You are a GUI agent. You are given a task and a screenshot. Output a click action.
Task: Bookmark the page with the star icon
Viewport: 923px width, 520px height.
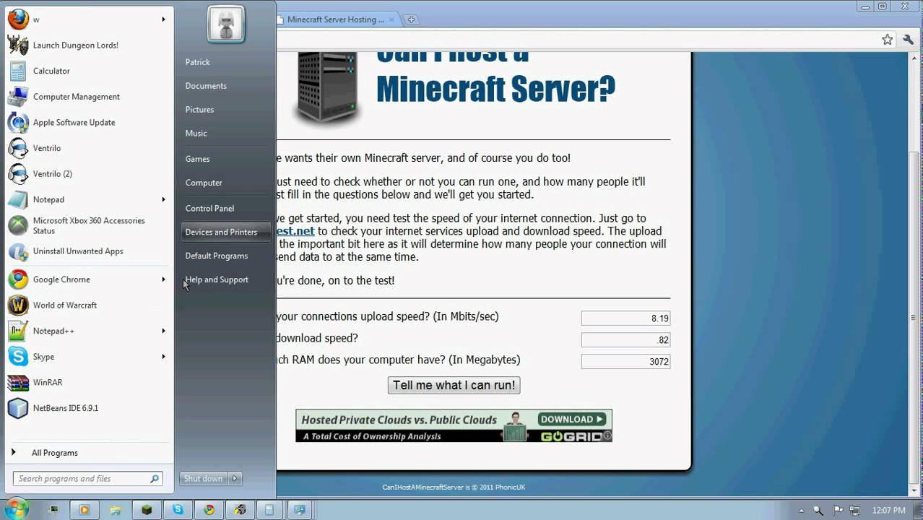[x=887, y=40]
